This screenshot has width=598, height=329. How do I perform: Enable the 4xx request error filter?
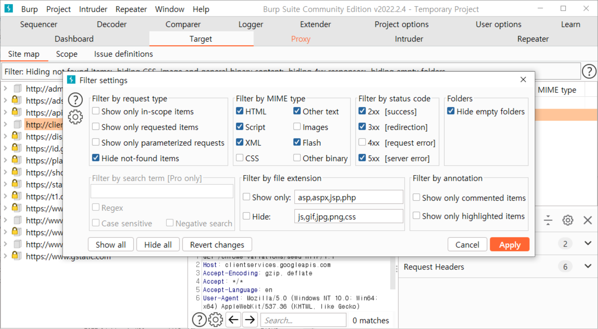pyautogui.click(x=362, y=142)
